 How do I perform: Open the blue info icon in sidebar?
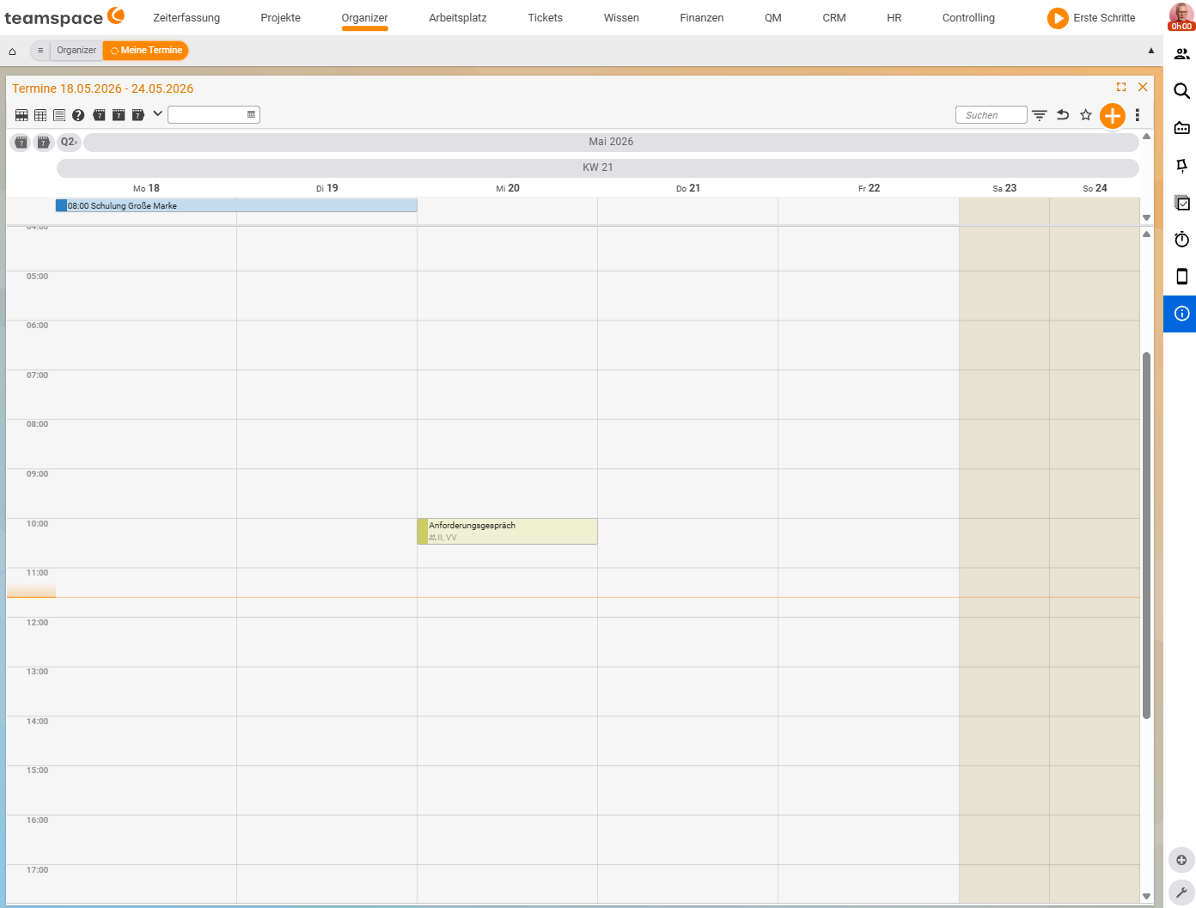click(x=1181, y=314)
